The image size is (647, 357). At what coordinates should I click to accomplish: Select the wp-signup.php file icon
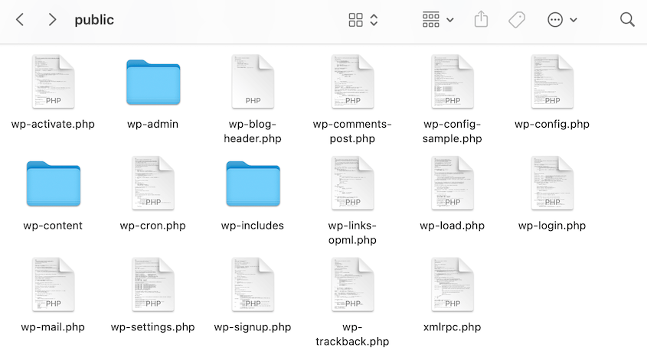(253, 284)
